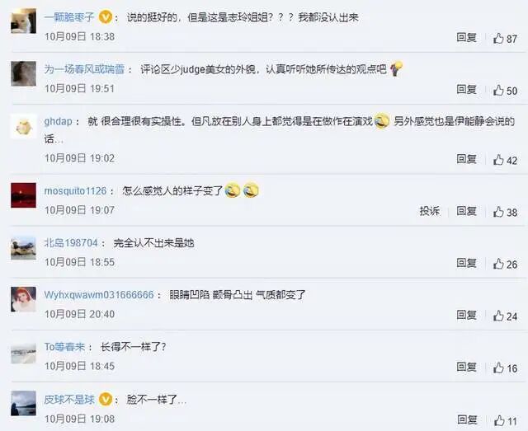Open the verified badge next to 一颗脆枣子
This screenshot has width=528, height=431.
[106, 16]
